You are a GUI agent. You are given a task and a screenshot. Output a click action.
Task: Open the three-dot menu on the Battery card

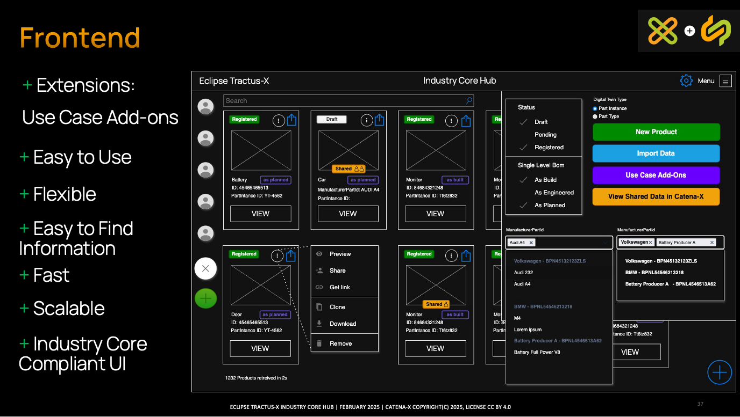click(x=279, y=121)
